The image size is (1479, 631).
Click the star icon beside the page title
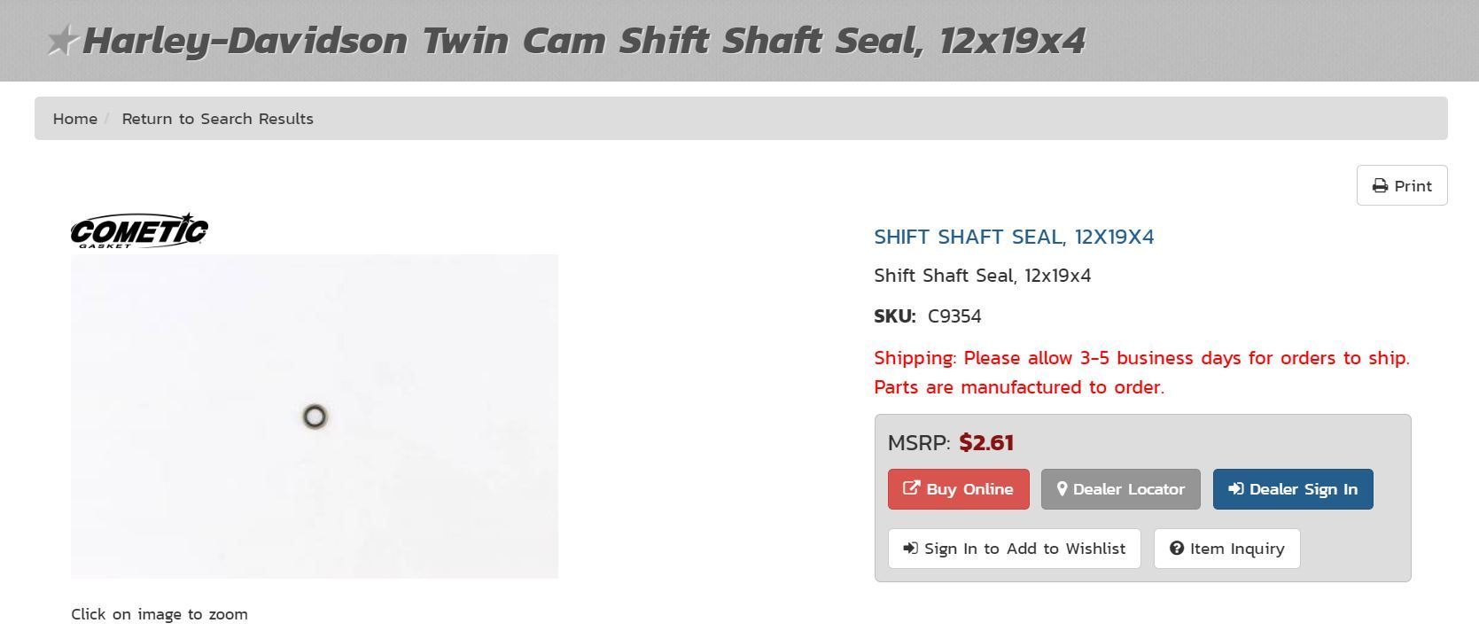(61, 41)
